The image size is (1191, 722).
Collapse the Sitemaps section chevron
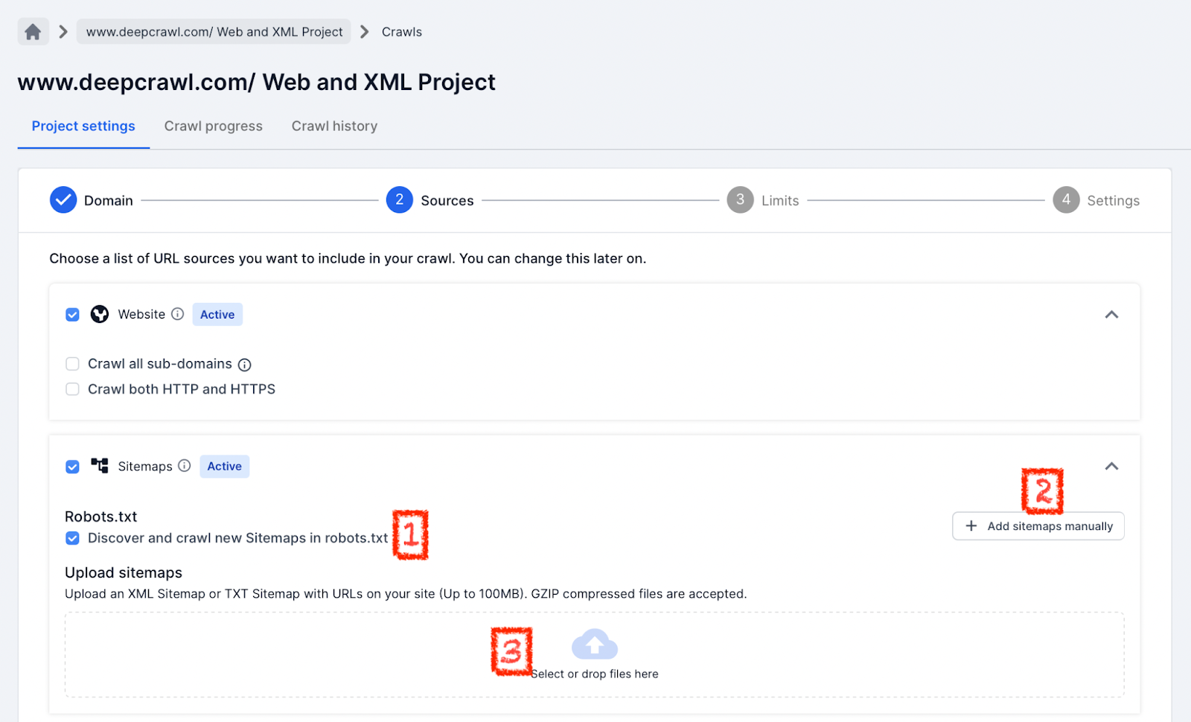point(1111,466)
